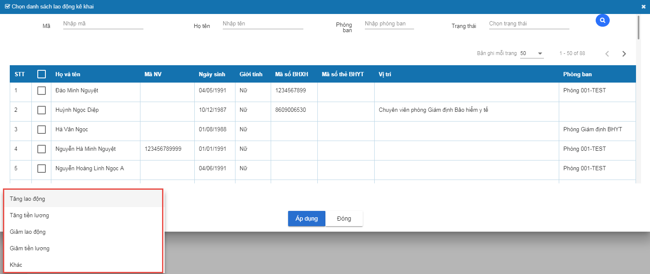Click the Mã NV column header

[x=153, y=74]
